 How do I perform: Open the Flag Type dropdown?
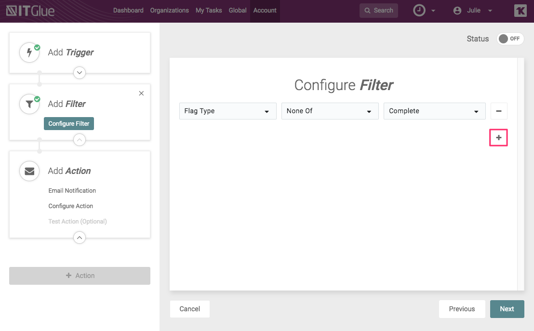pyautogui.click(x=227, y=111)
